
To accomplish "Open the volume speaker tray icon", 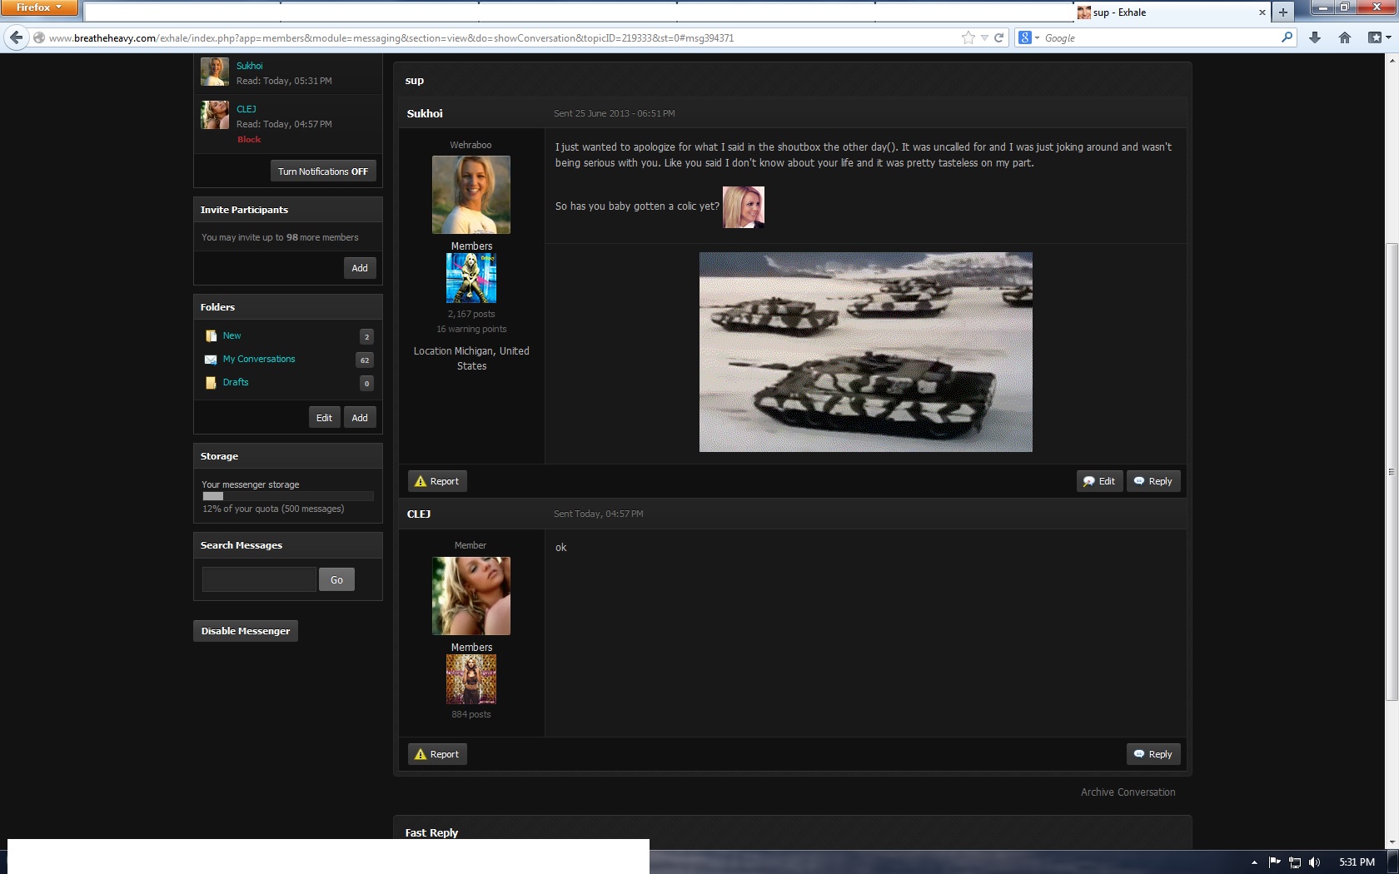I will pyautogui.click(x=1315, y=862).
